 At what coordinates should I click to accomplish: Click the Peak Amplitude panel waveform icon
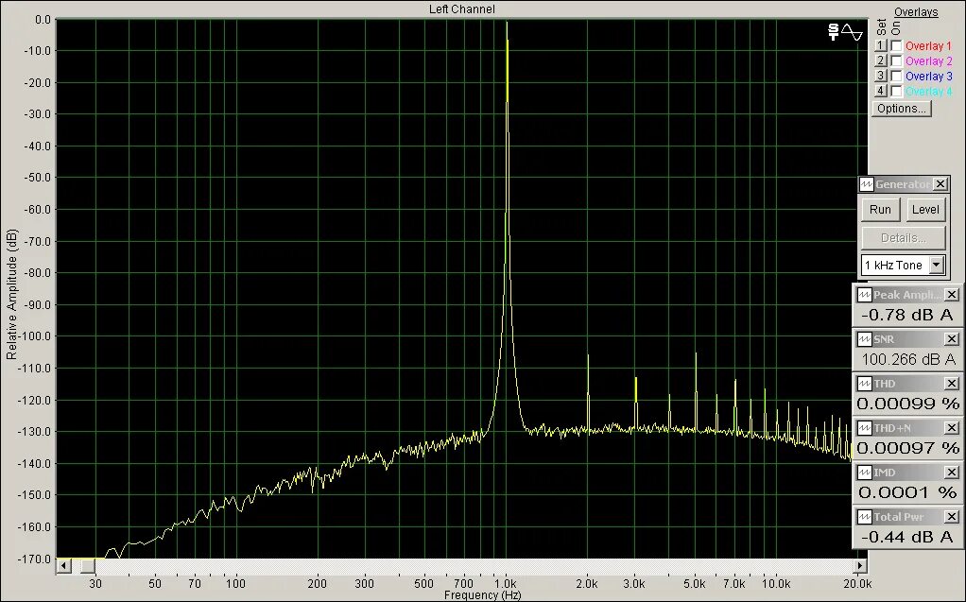864,295
